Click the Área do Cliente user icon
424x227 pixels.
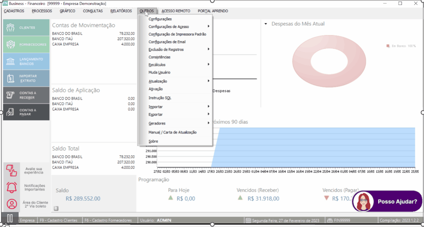click(12, 204)
